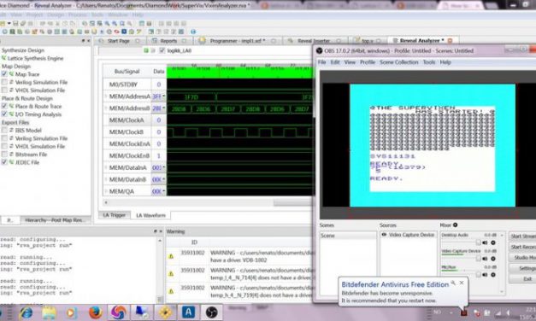536x321 pixels.
Task: Expand the MEM/DataInB bus
Action: coord(106,179)
